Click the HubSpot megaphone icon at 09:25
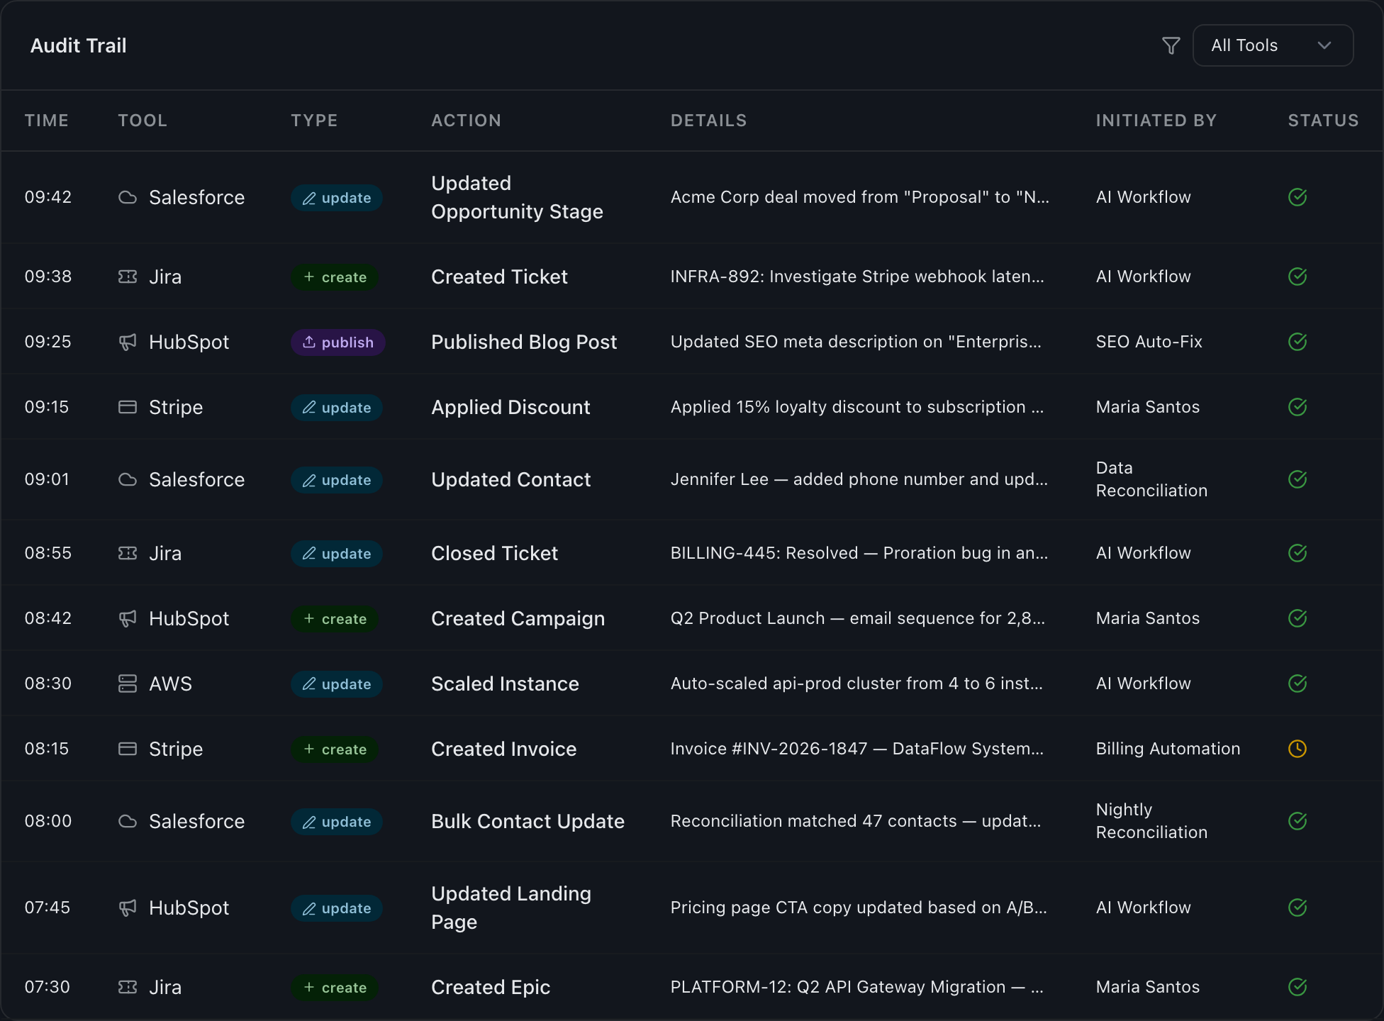 coord(128,342)
